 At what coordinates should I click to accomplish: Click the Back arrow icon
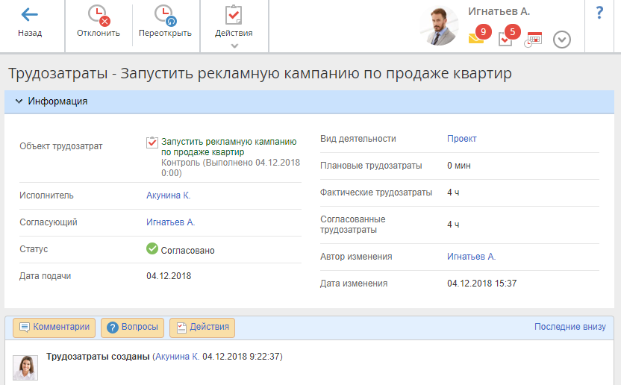click(x=29, y=15)
